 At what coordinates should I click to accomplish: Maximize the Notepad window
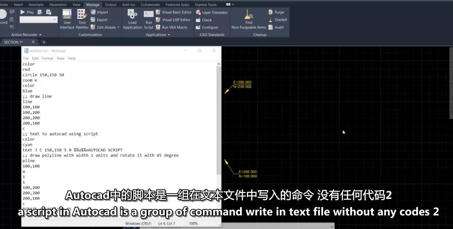tap(200, 51)
